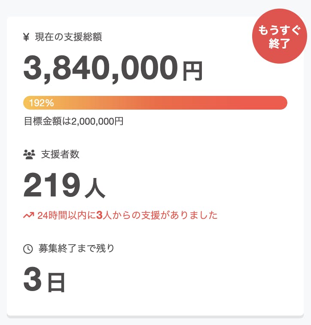The image size is (311, 325).
Task: Click the supporters group icon
Action: click(29, 154)
